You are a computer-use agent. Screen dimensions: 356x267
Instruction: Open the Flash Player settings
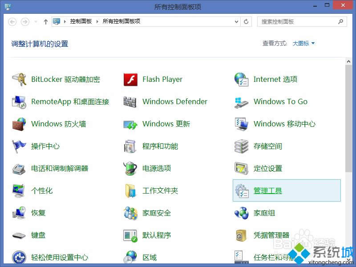[162, 79]
